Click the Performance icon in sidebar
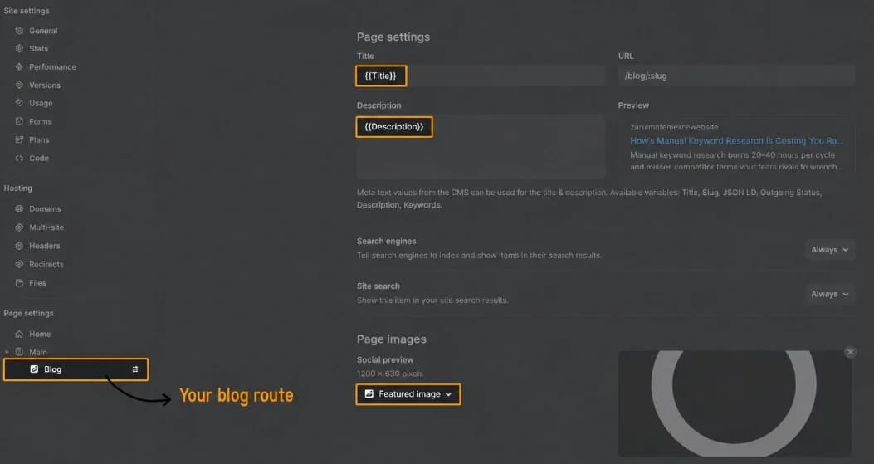 click(20, 66)
